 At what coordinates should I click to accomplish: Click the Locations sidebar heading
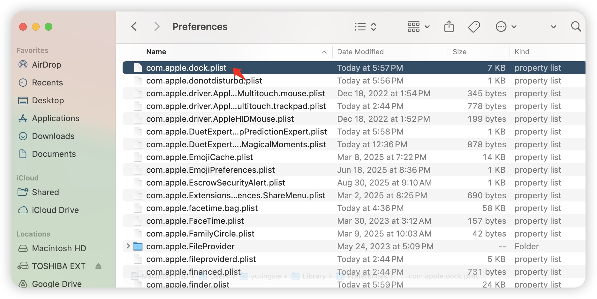33,234
